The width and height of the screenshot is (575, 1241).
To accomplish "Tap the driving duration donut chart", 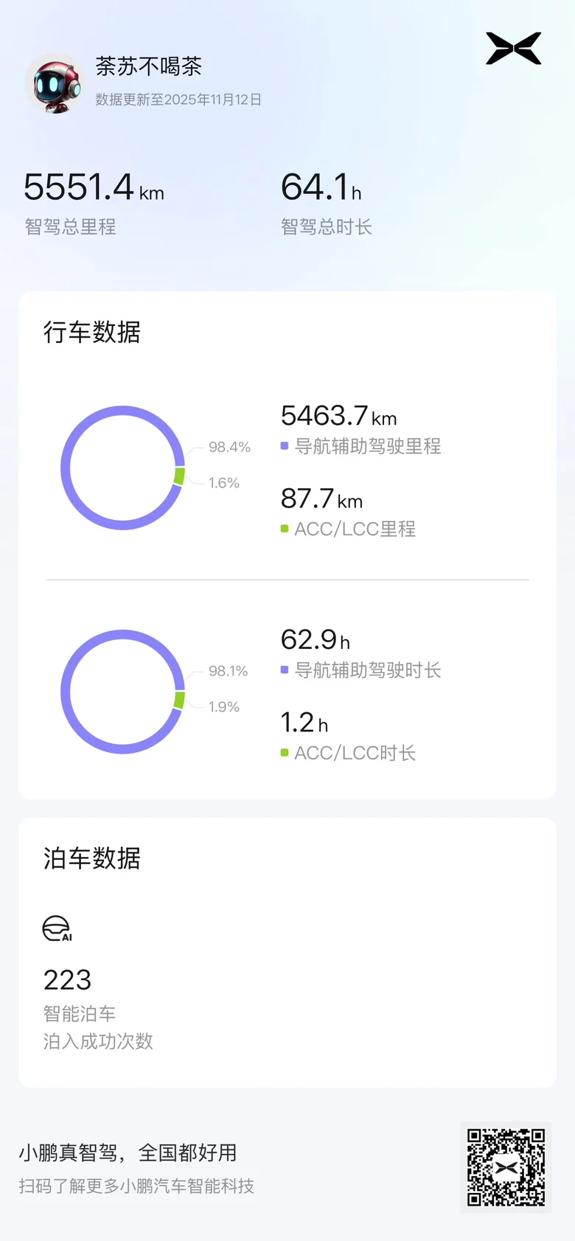I will (122, 692).
